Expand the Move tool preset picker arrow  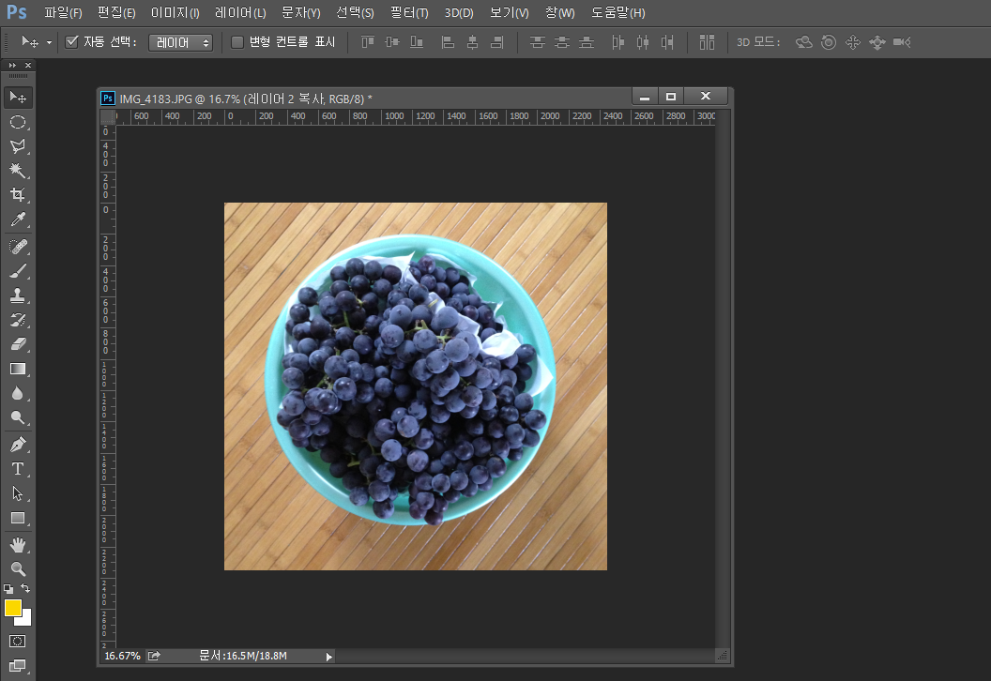49,43
